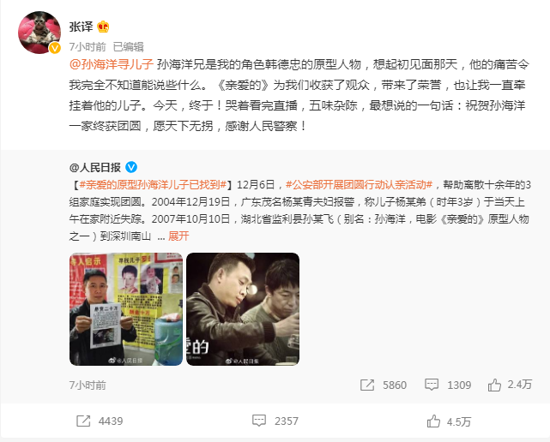Open comments icon showing 1309

click(x=432, y=385)
